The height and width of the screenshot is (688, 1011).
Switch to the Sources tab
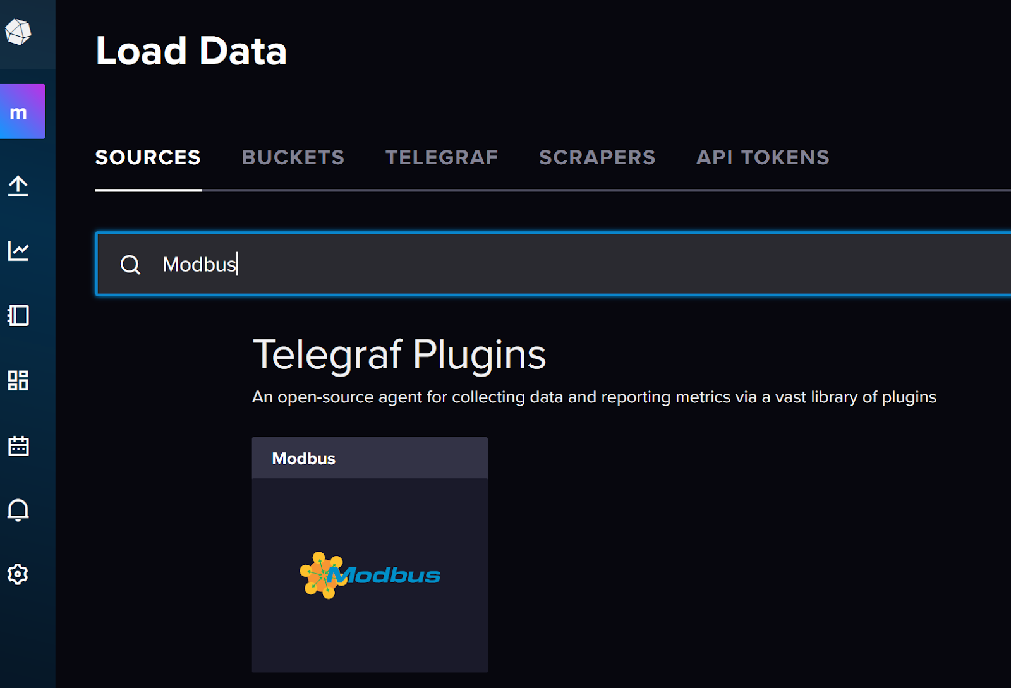[x=148, y=157]
